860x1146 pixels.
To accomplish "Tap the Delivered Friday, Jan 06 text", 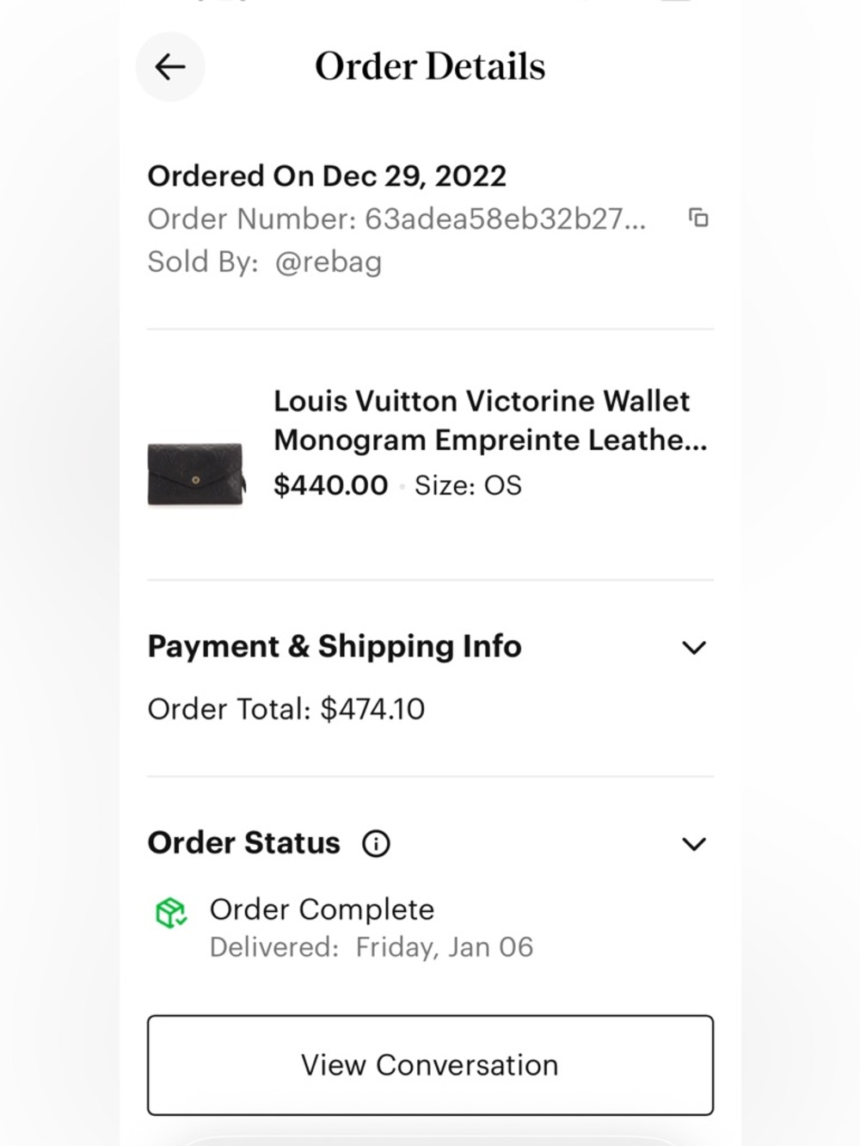I will (372, 947).
